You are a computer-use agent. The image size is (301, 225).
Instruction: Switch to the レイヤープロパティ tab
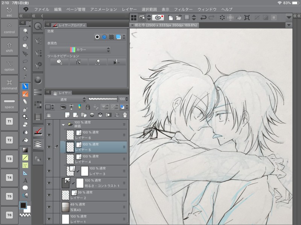68,25
